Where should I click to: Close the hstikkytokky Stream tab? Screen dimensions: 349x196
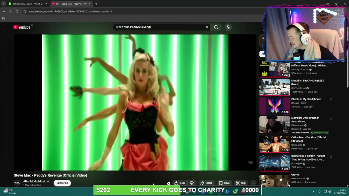[46, 4]
